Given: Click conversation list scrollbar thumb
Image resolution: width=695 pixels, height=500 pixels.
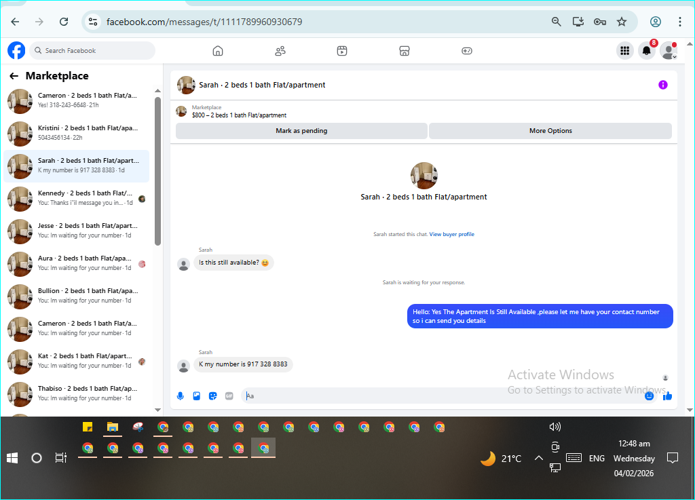Looking at the screenshot, I should click(157, 171).
